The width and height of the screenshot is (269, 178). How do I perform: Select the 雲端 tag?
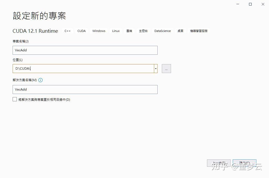click(129, 31)
